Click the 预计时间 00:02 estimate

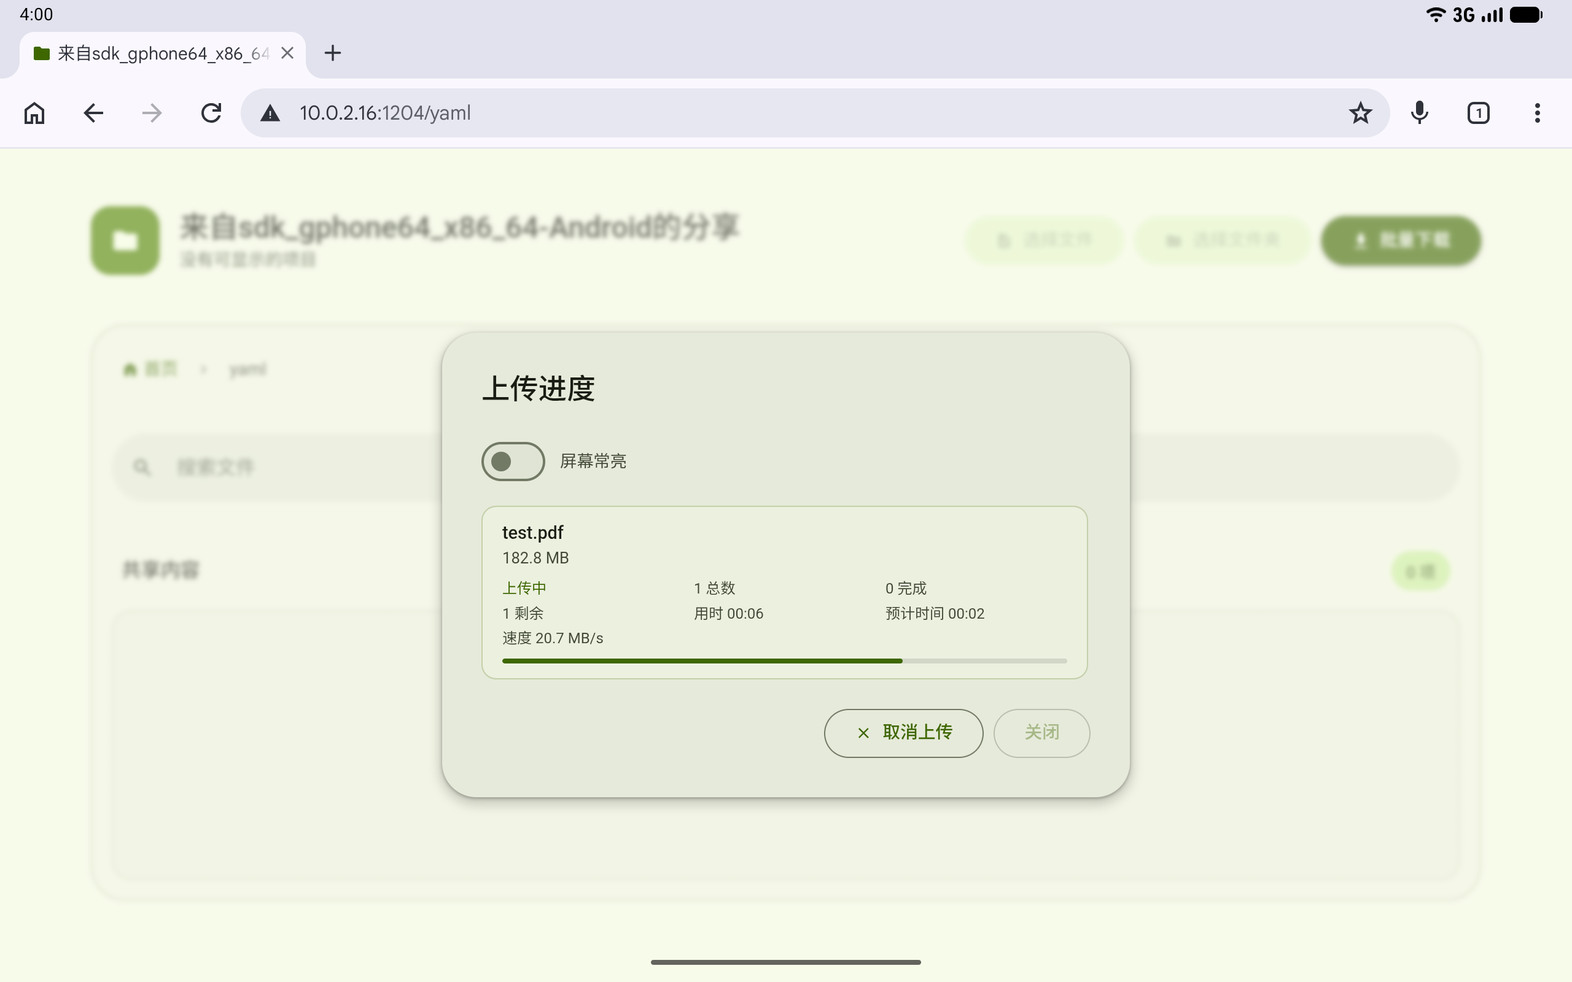pos(935,613)
